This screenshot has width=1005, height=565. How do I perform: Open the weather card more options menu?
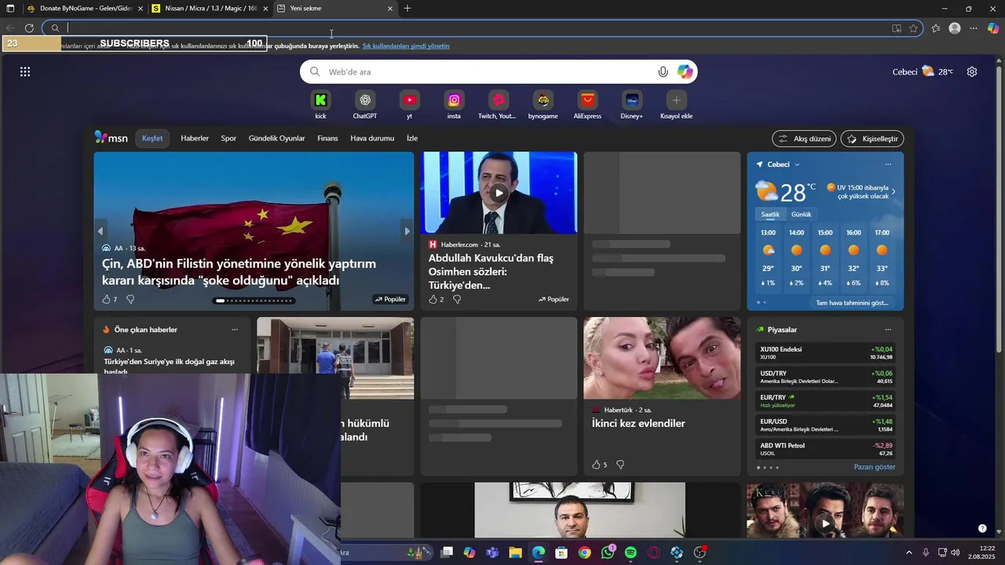pyautogui.click(x=888, y=165)
